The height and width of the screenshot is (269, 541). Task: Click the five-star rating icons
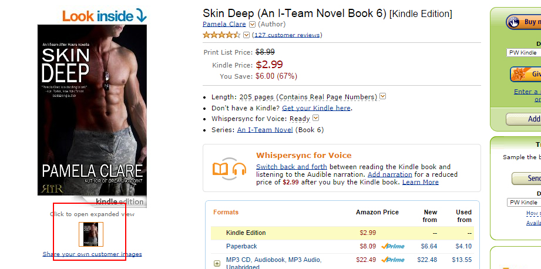click(221, 35)
